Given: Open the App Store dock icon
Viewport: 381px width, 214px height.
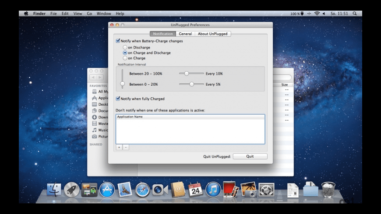Looking at the screenshot, I should click(x=107, y=190).
